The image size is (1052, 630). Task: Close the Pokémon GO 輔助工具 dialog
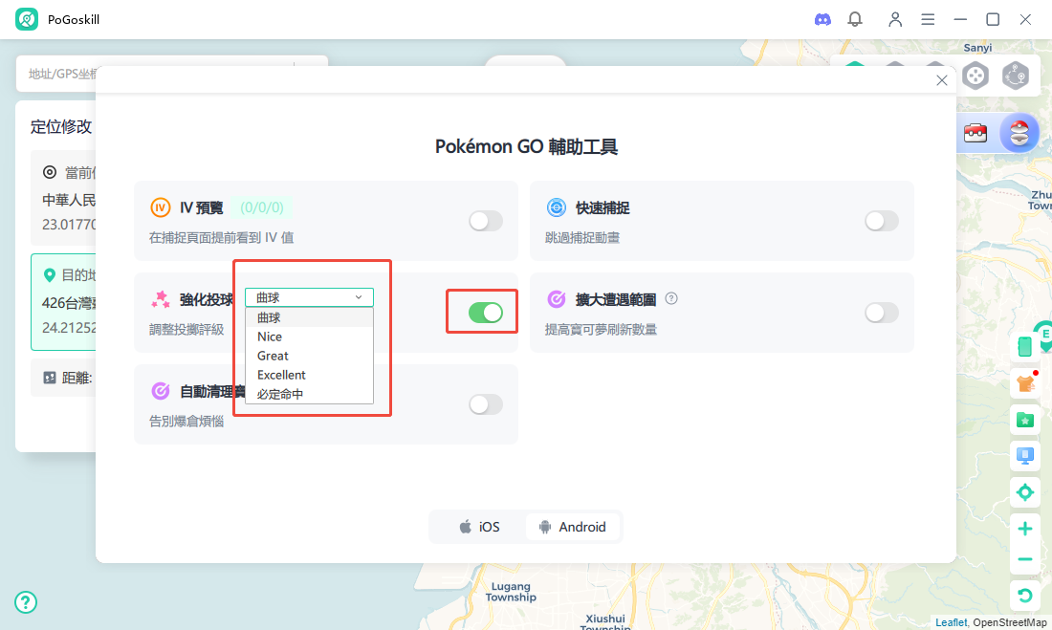coord(942,80)
